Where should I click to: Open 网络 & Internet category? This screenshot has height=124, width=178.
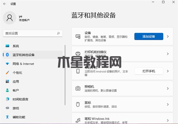click(33, 64)
